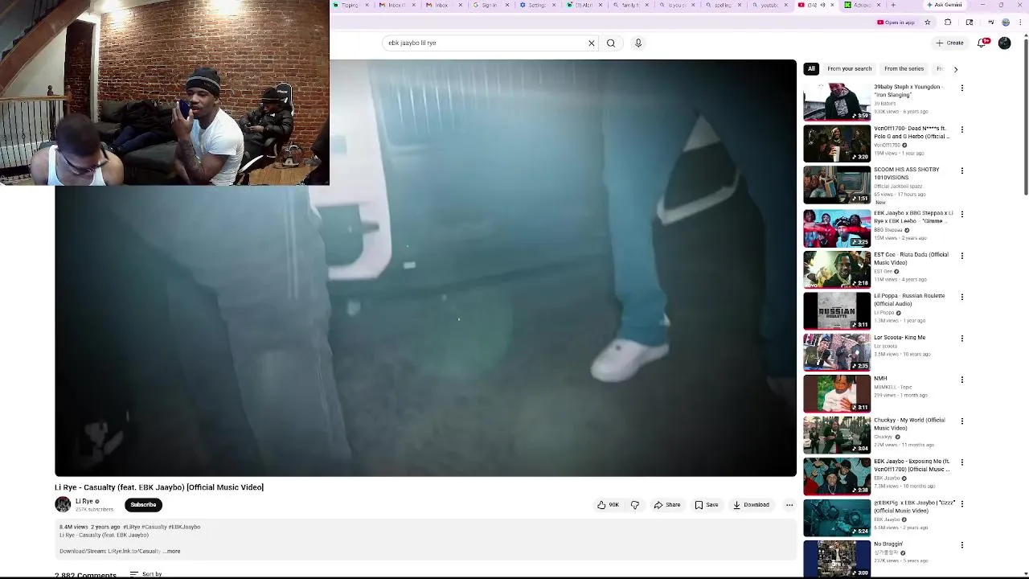Click #LiRye hashtag link

131,527
